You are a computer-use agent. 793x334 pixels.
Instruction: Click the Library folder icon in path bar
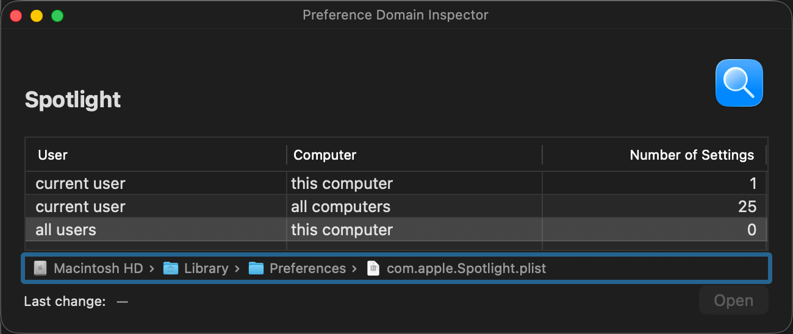(x=171, y=268)
